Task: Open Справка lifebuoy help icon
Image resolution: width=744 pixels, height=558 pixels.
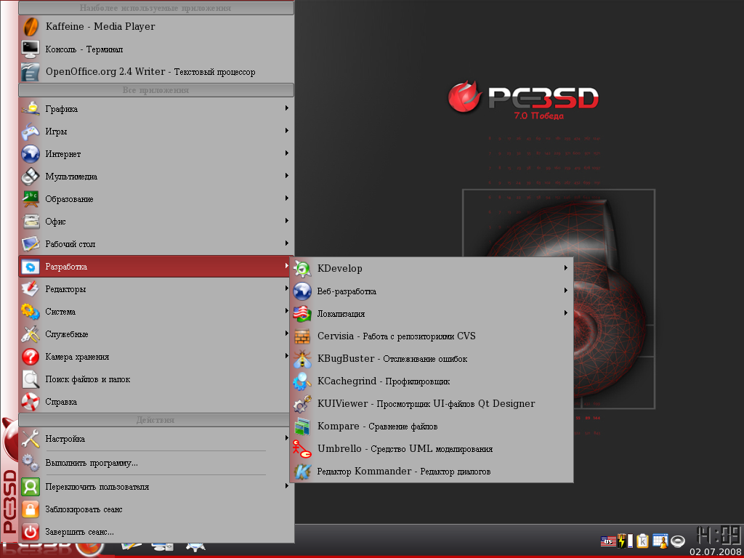Action: (x=30, y=402)
